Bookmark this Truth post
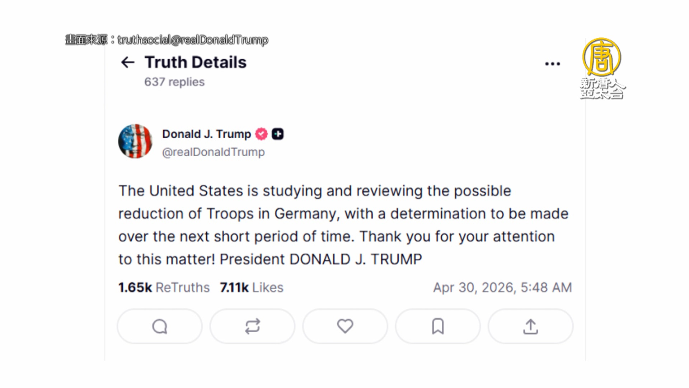689x388 pixels. click(x=438, y=327)
